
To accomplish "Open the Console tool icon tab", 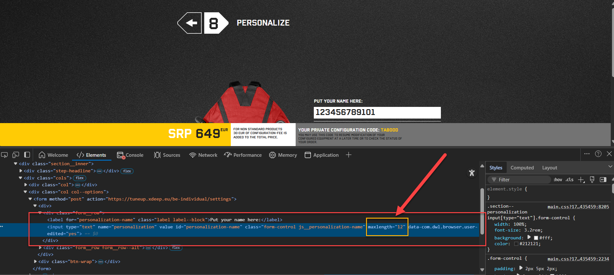I will click(130, 155).
